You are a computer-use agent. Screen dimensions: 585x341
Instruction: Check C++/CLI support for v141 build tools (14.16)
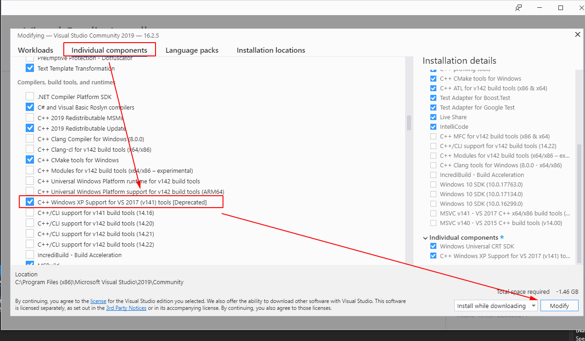(x=30, y=213)
